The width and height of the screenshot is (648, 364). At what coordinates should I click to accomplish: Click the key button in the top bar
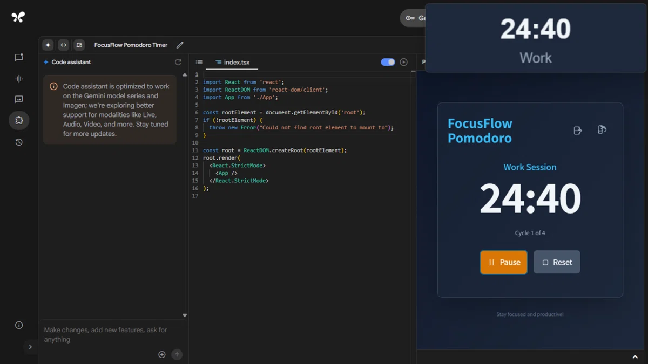(413, 18)
